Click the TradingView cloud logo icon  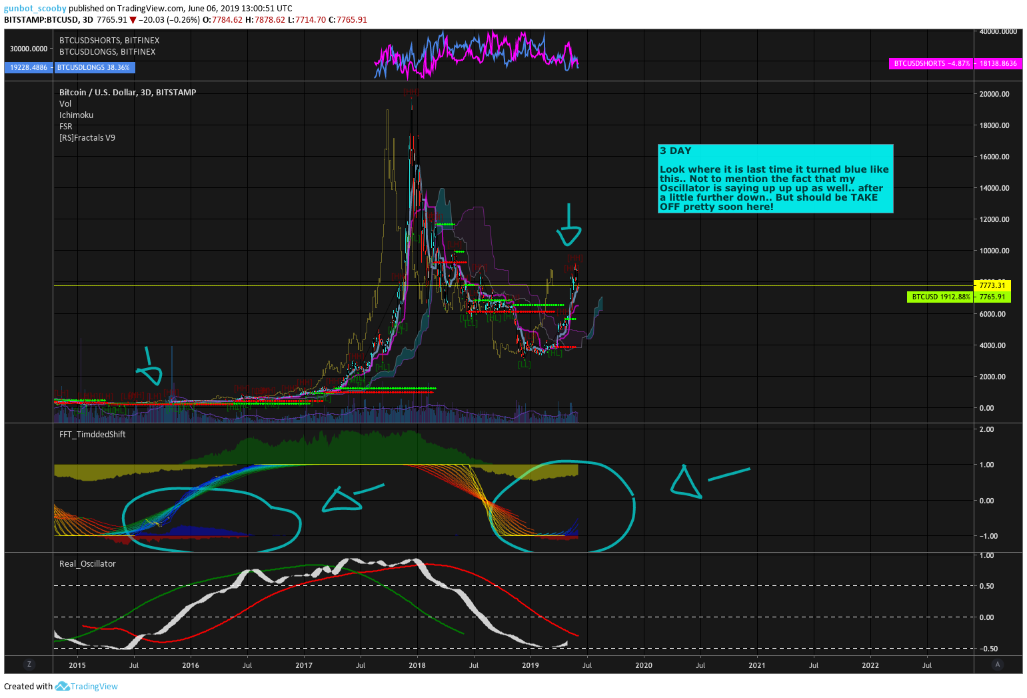tap(62, 686)
